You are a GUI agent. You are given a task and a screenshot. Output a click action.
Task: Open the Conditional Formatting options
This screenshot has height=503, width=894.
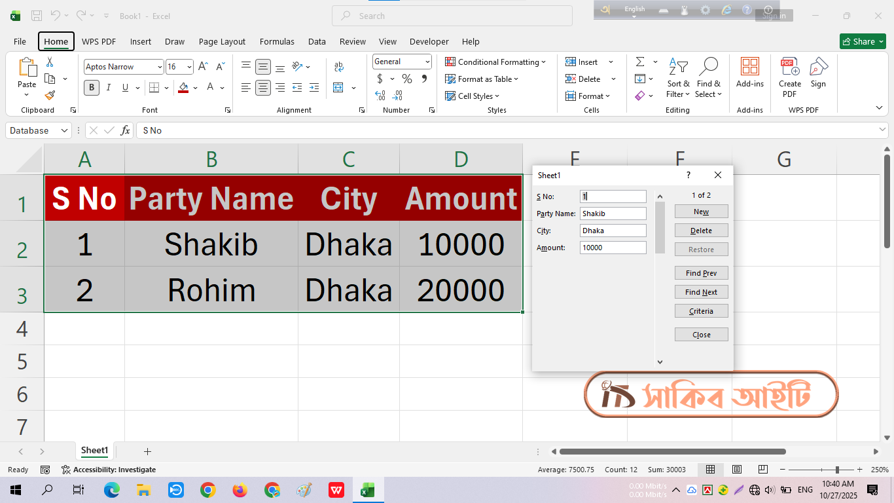(x=495, y=62)
